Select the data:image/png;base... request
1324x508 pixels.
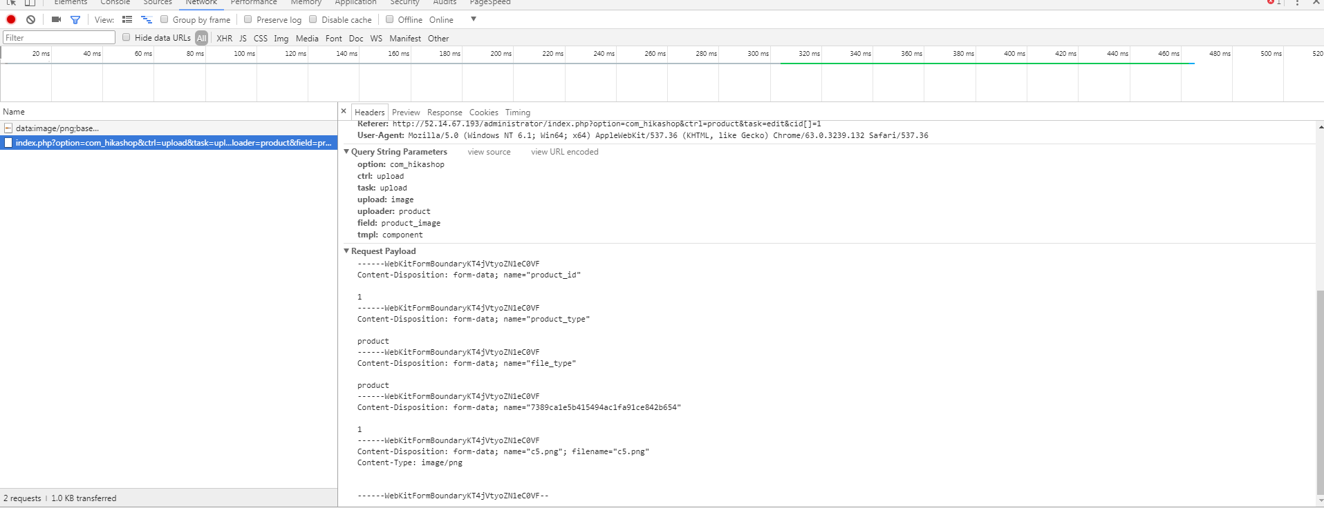(169, 128)
